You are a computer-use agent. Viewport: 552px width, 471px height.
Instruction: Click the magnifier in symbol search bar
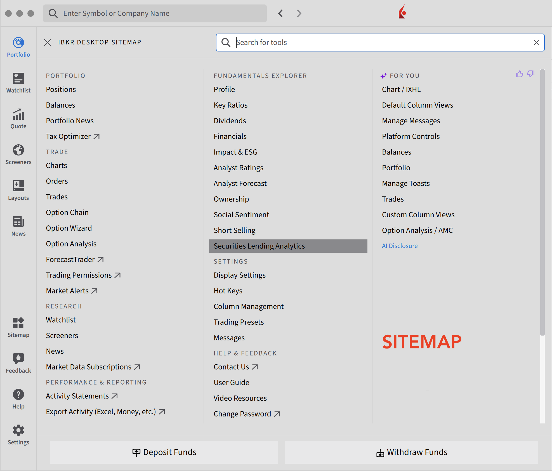pyautogui.click(x=53, y=13)
